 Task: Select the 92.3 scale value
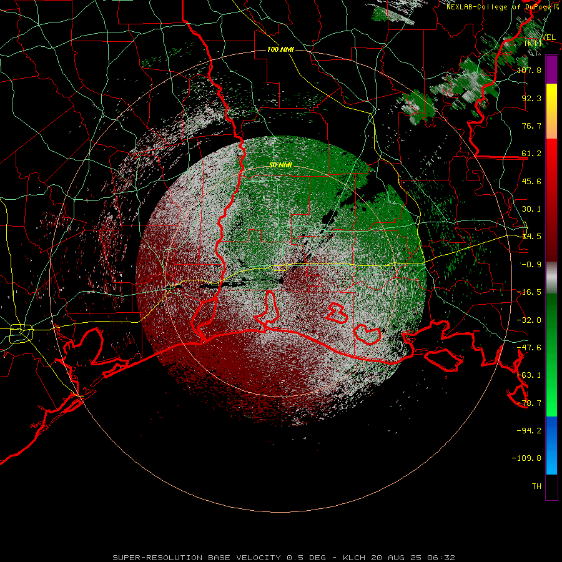[531, 98]
